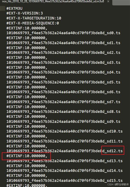130x187 pixels.
Task: Click the segment line ending in sd7.ts
Action: click(63, 102)
